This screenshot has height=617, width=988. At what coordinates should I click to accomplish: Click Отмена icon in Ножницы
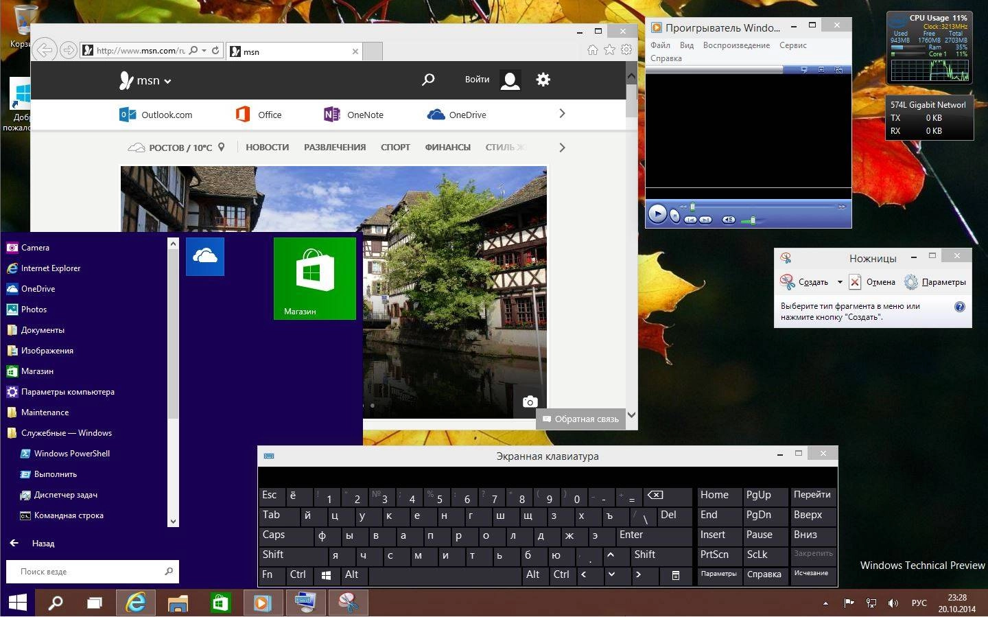click(x=855, y=282)
